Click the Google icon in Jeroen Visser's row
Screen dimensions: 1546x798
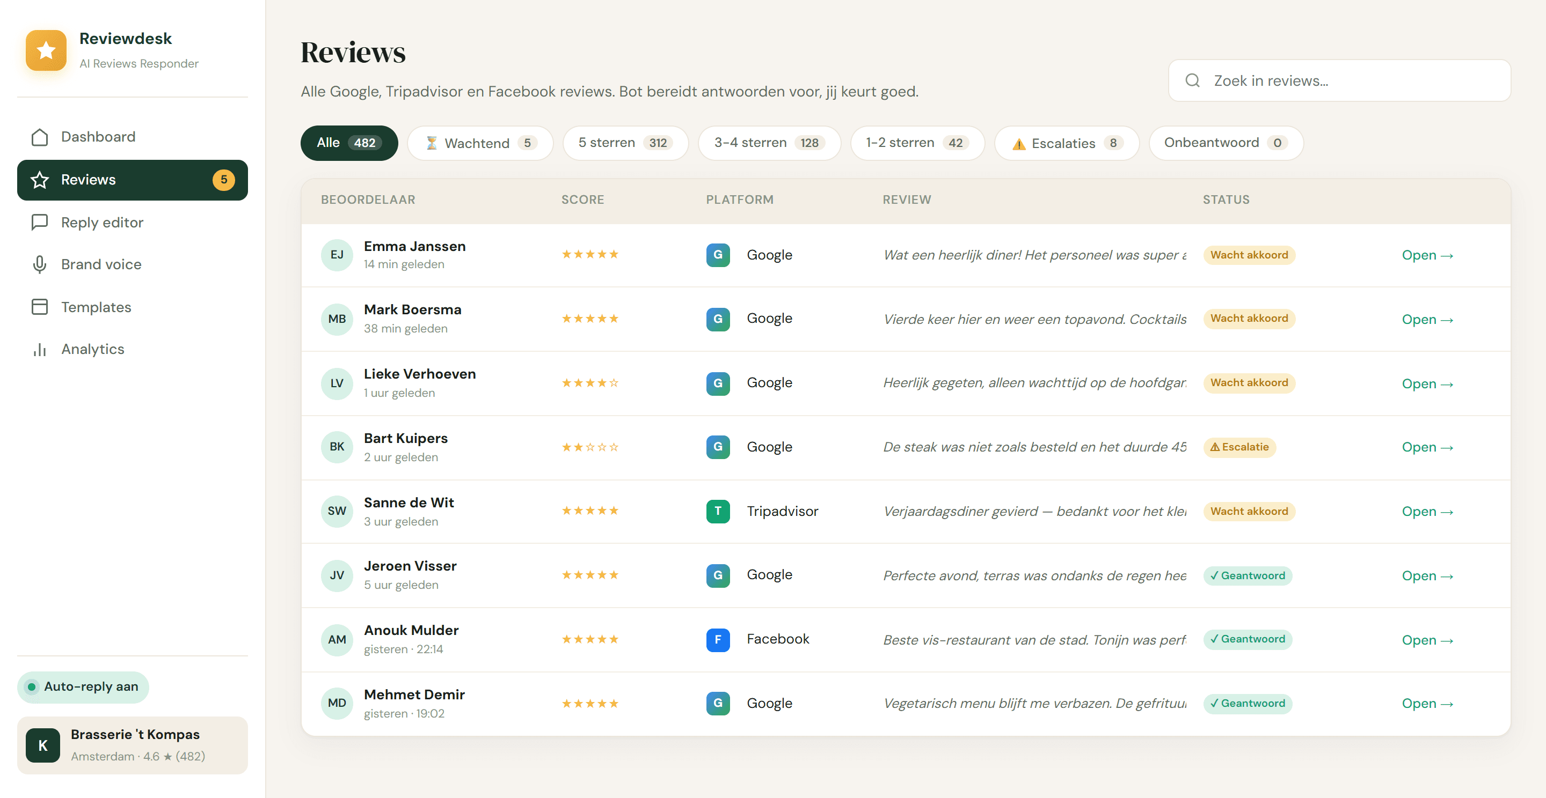click(718, 575)
